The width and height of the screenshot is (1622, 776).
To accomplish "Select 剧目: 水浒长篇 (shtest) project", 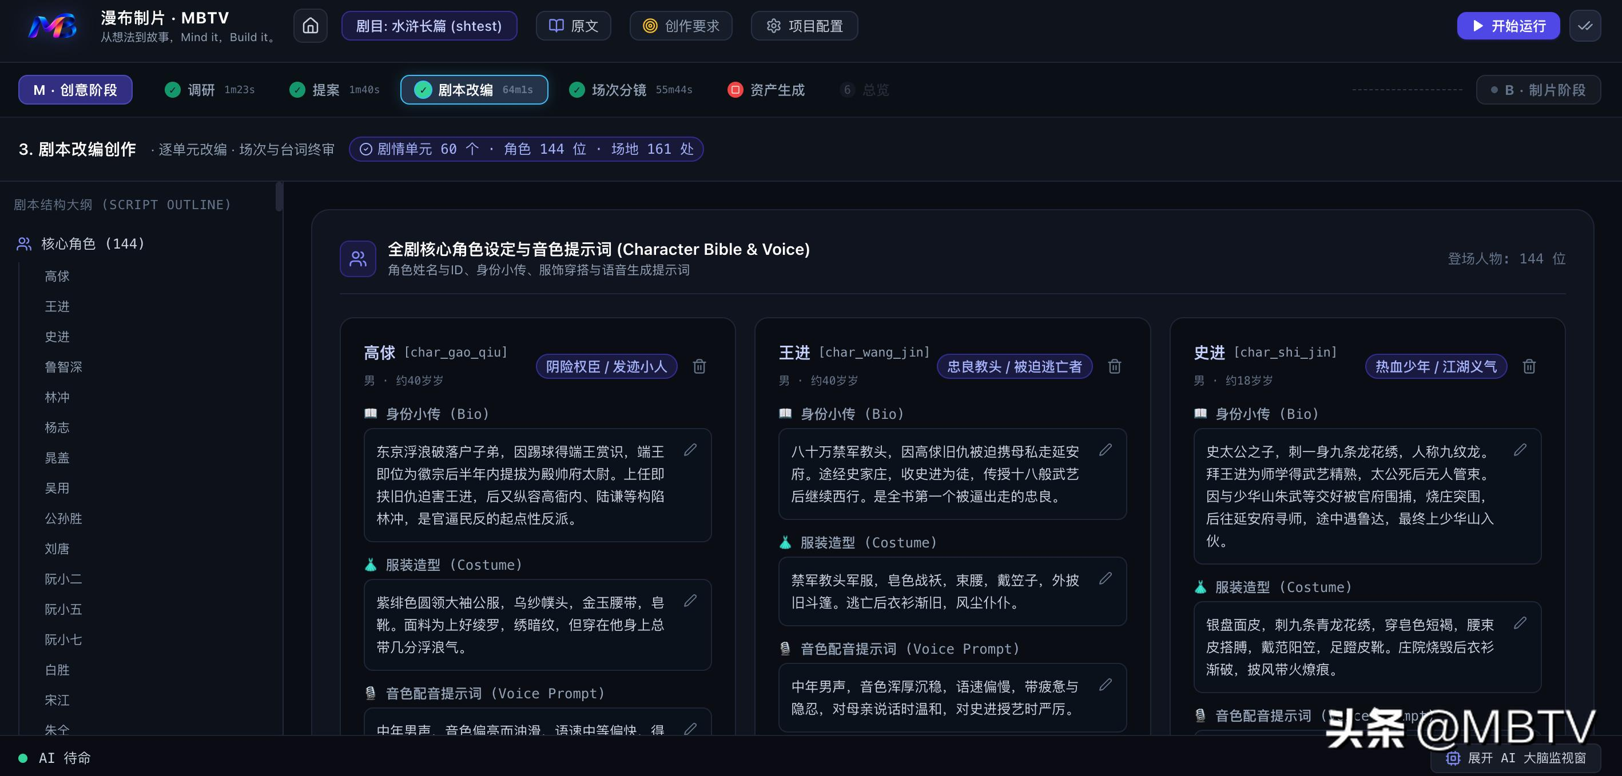I will pos(429,26).
